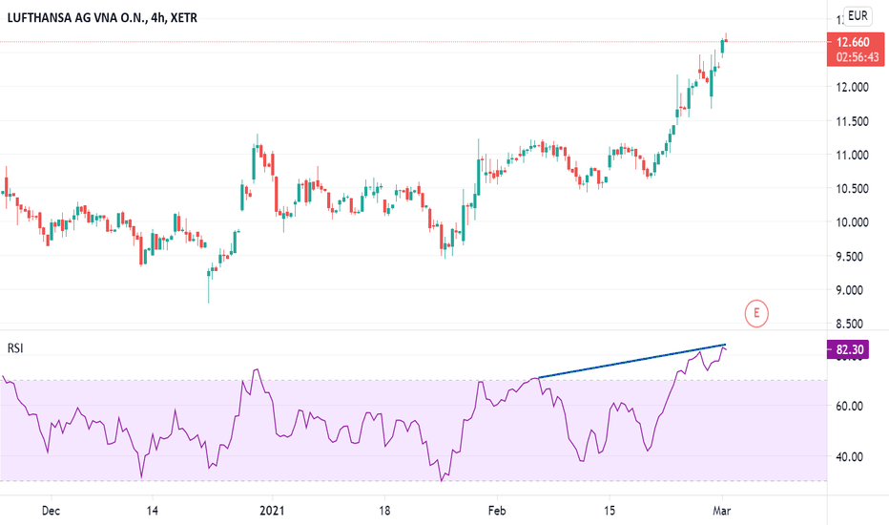This screenshot has height=525, width=889.
Task: Click the 11.000 price axis label
Action: pos(852,155)
